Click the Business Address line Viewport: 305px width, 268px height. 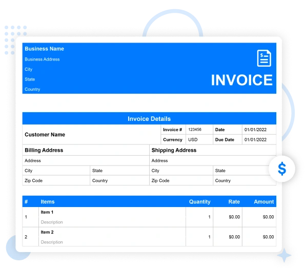[42, 59]
